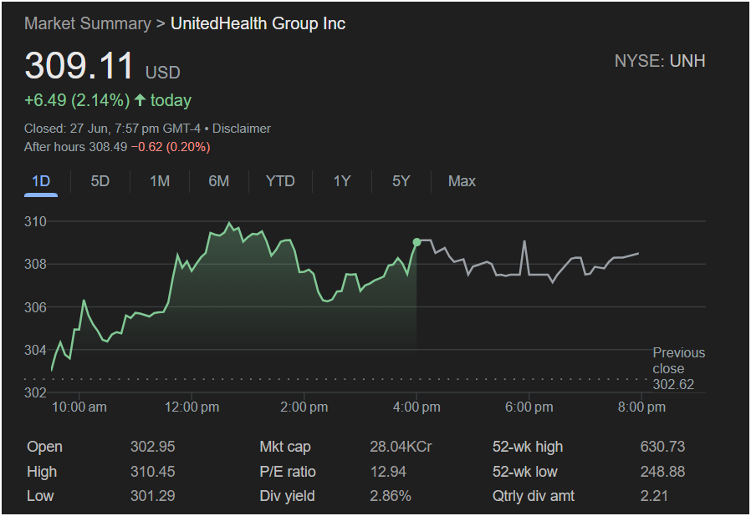This screenshot has height=516, width=751.
Task: Click the Previous close 302.62 label
Action: tap(679, 369)
